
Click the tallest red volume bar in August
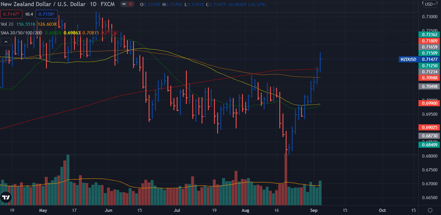[286, 179]
